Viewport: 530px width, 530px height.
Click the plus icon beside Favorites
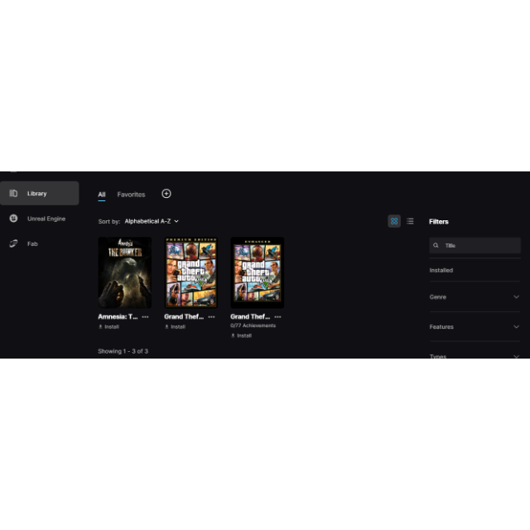point(166,194)
